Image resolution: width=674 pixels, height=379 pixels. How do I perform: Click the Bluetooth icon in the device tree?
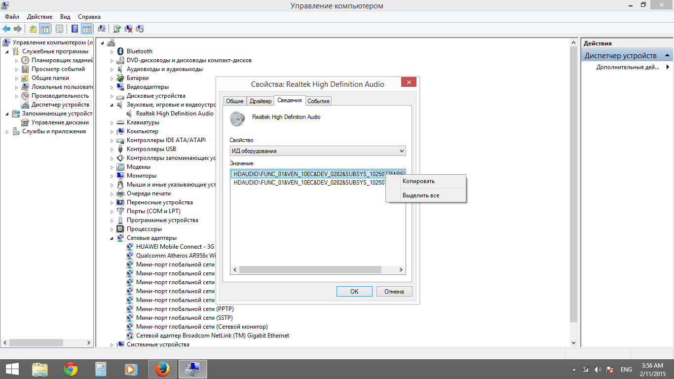coord(120,51)
